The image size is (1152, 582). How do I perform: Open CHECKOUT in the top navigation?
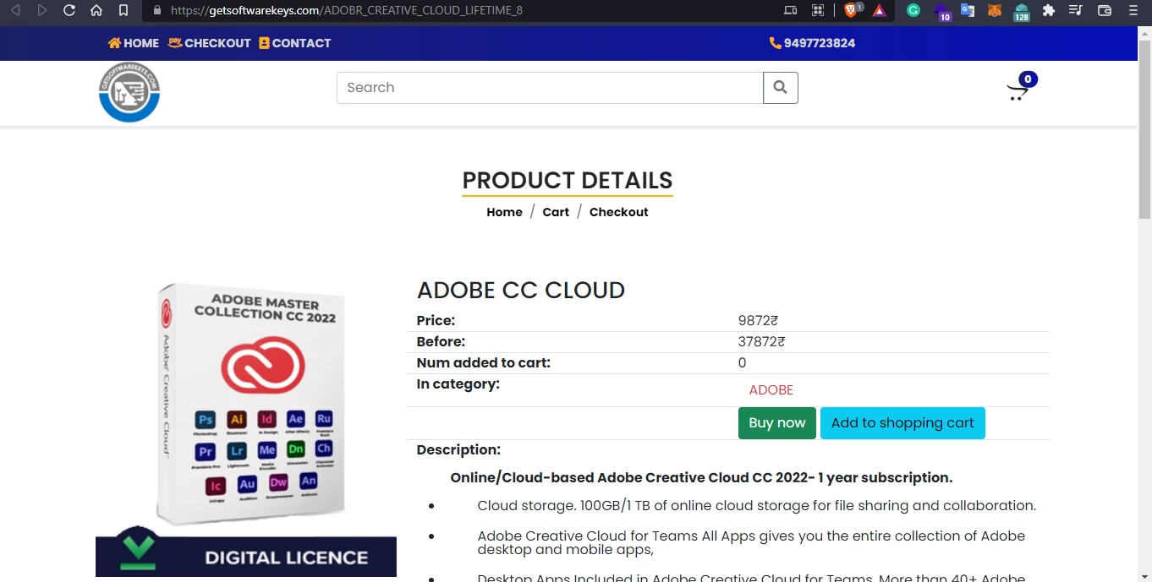coord(210,43)
